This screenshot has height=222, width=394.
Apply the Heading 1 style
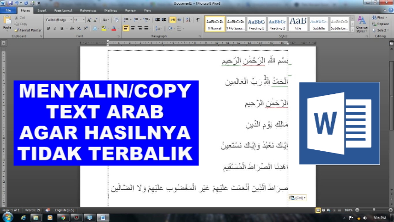coord(256,24)
